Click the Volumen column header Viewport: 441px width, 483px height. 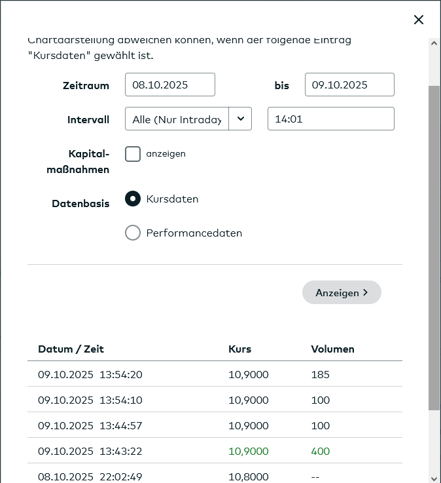332,349
